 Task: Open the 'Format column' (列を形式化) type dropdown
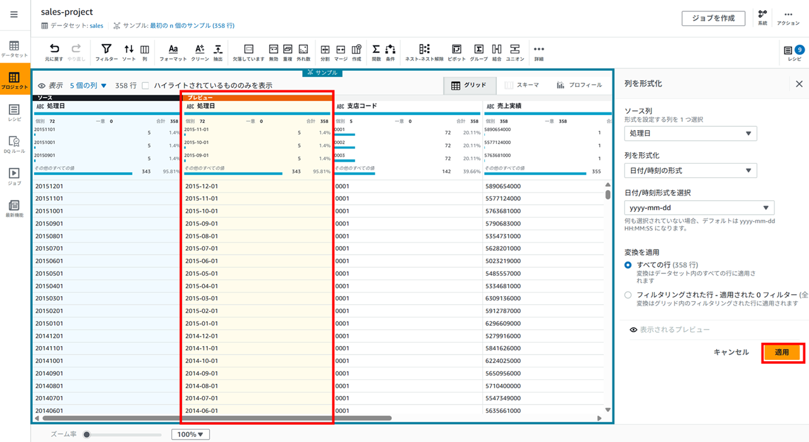click(x=690, y=170)
